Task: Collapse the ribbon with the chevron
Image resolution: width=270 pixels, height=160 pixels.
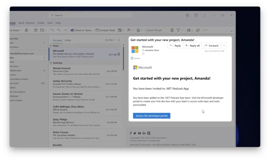Action: 231,31
